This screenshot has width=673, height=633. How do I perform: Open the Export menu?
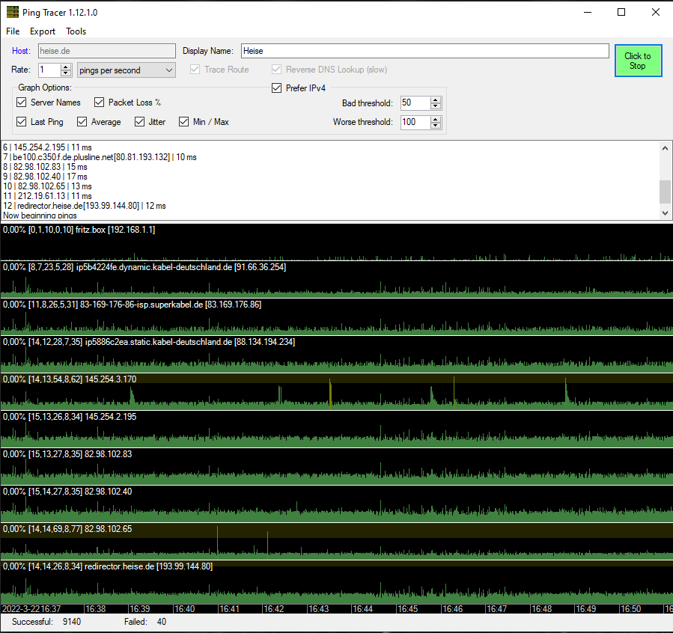pos(43,31)
